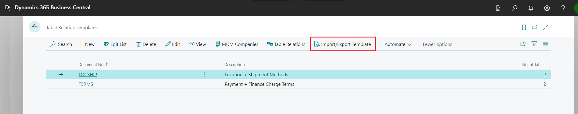Click No. of Tables value for LOCSHIP
This screenshot has width=578, height=114.
click(545, 74)
